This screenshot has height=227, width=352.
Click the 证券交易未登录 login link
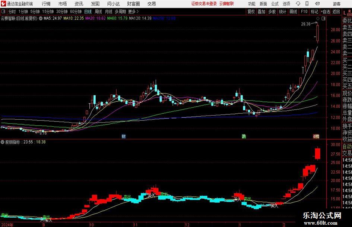click(204, 4)
